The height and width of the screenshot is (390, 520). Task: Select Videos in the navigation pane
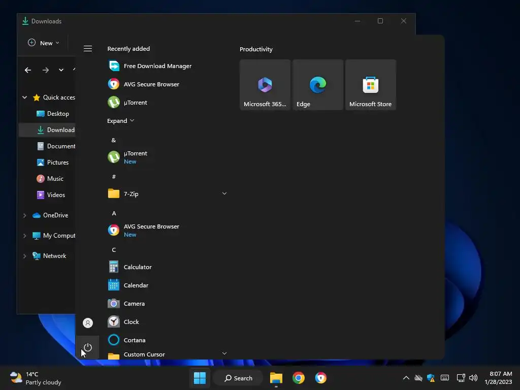47,195
